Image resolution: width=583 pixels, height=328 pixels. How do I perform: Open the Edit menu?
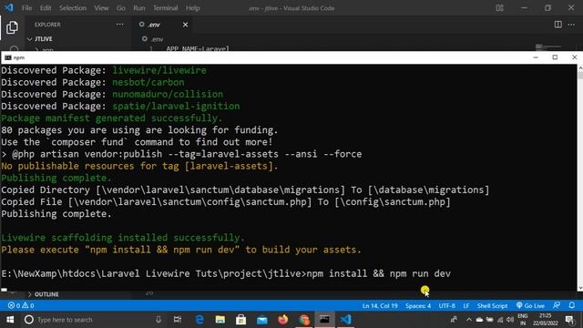pyautogui.click(x=46, y=8)
